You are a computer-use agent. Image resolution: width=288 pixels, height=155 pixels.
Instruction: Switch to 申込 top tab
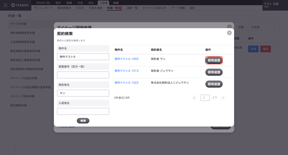coord(91,3)
